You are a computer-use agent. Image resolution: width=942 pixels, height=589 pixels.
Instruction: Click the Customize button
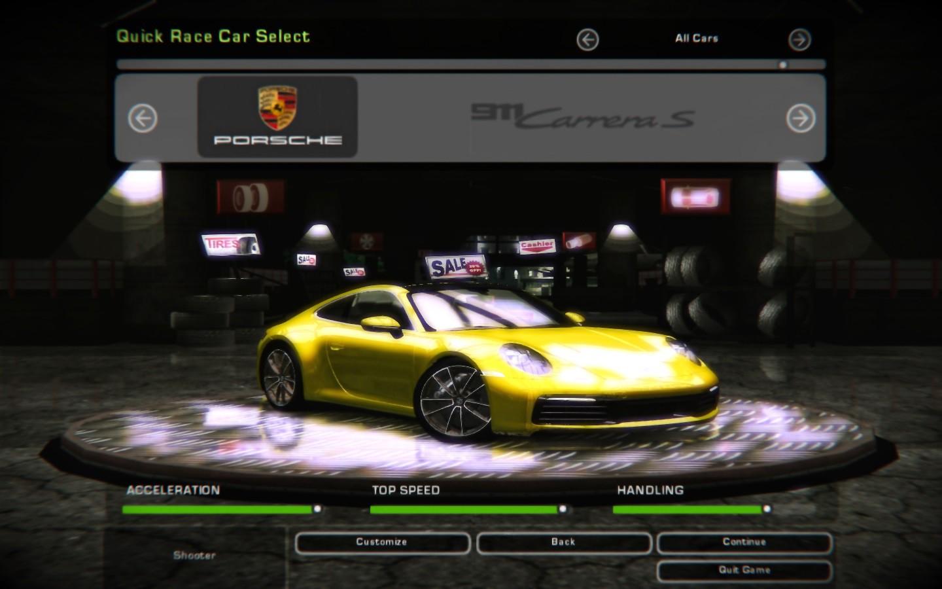(382, 543)
